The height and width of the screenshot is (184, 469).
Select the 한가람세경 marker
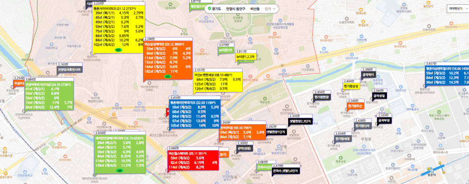click(x=343, y=139)
